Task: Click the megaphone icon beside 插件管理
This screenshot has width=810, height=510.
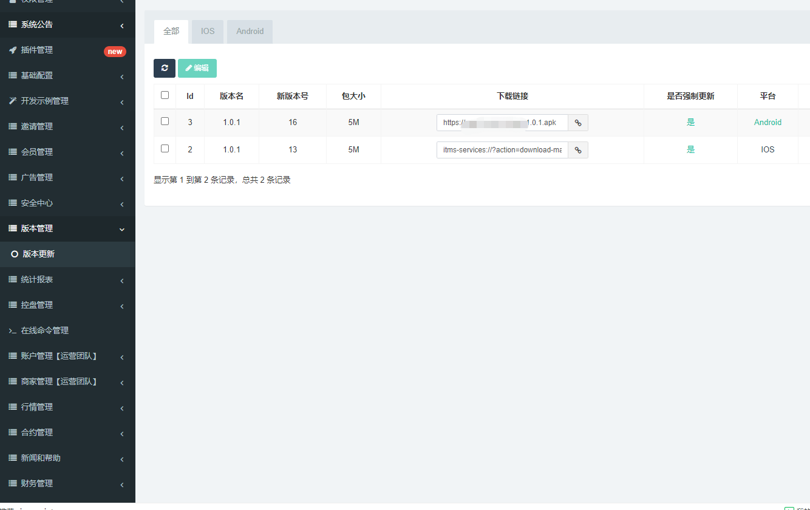Action: click(13, 50)
